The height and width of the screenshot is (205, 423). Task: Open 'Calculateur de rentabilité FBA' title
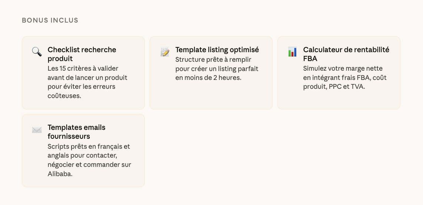346,54
